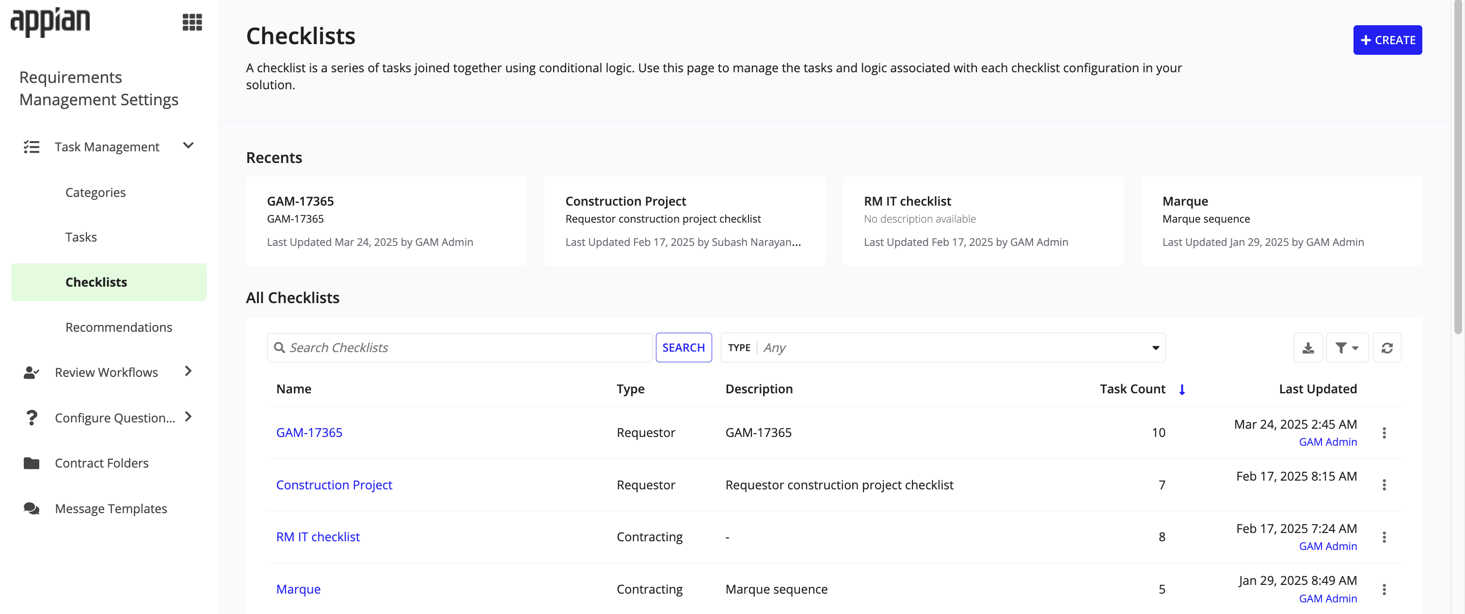Open the GAM-17365 checklist link
1465x614 pixels.
click(x=309, y=433)
